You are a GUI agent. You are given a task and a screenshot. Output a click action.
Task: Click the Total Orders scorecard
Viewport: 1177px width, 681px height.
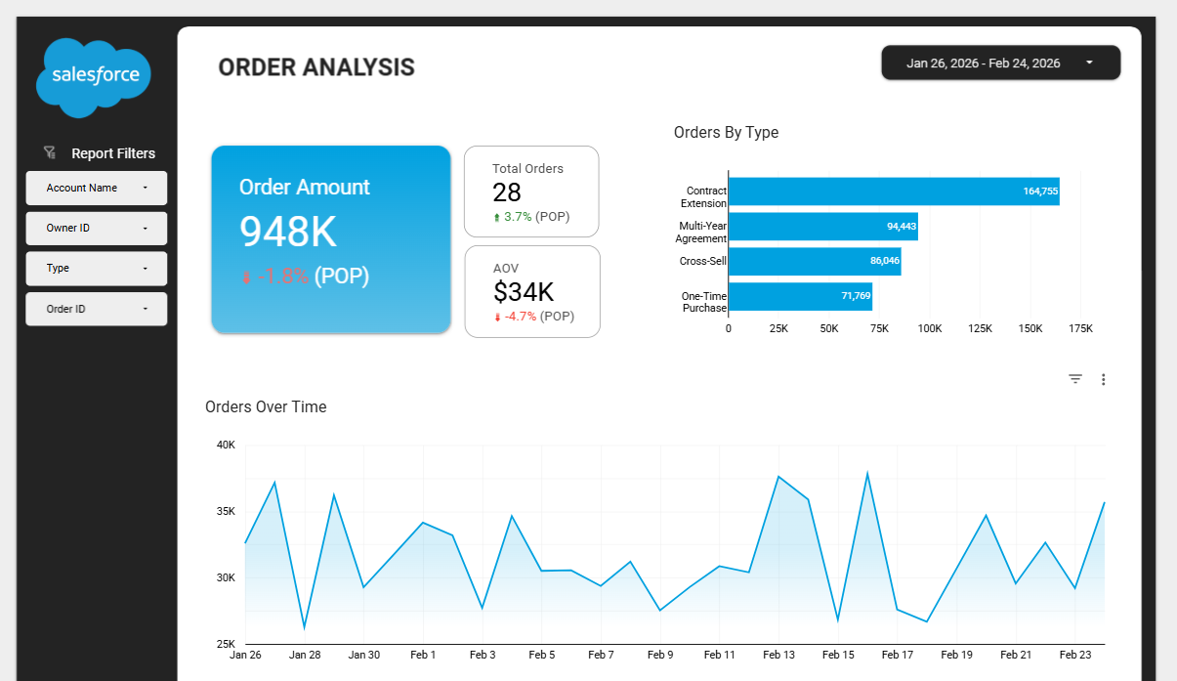click(x=530, y=192)
